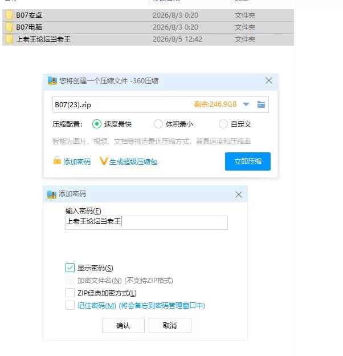
Task: Enable the ZIP经典加密方式(L) checkbox
Action: coord(70,293)
